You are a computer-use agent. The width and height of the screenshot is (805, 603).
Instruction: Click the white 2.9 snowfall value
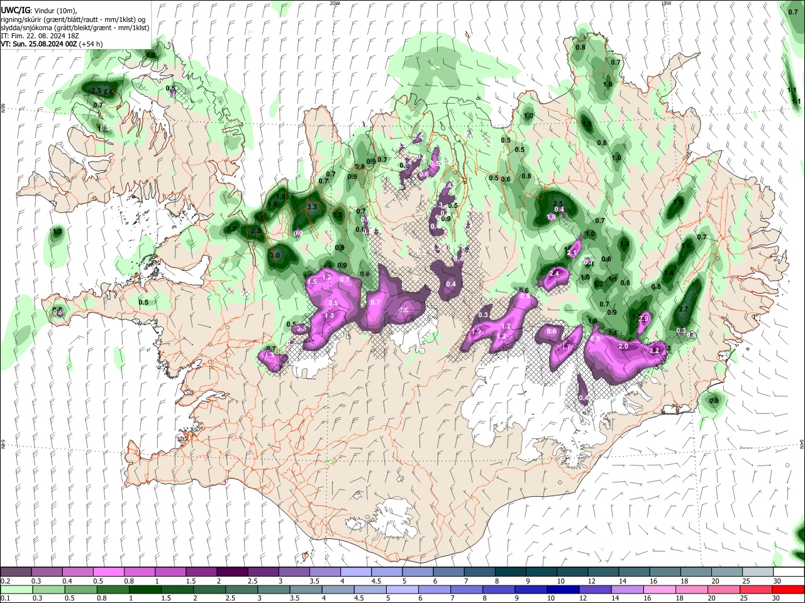click(643, 319)
